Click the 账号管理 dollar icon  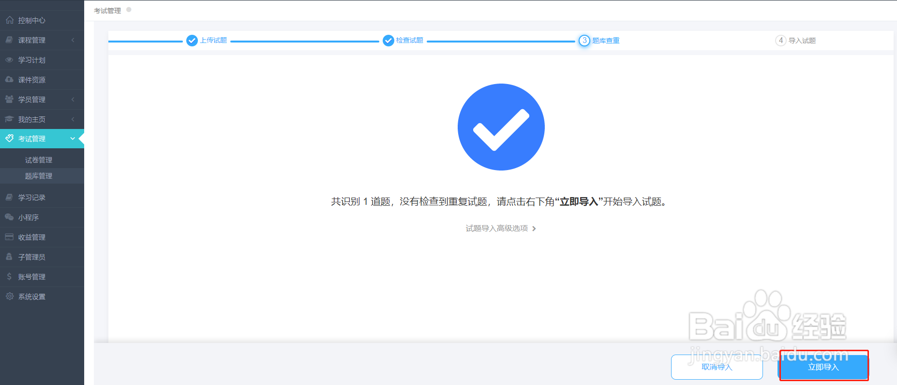9,277
